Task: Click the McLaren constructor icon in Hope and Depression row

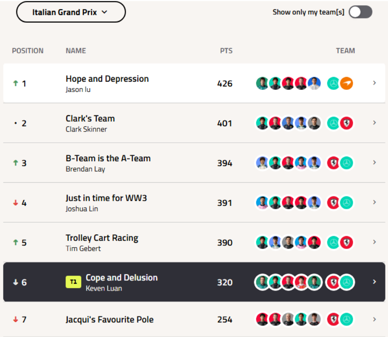Action: coord(346,83)
